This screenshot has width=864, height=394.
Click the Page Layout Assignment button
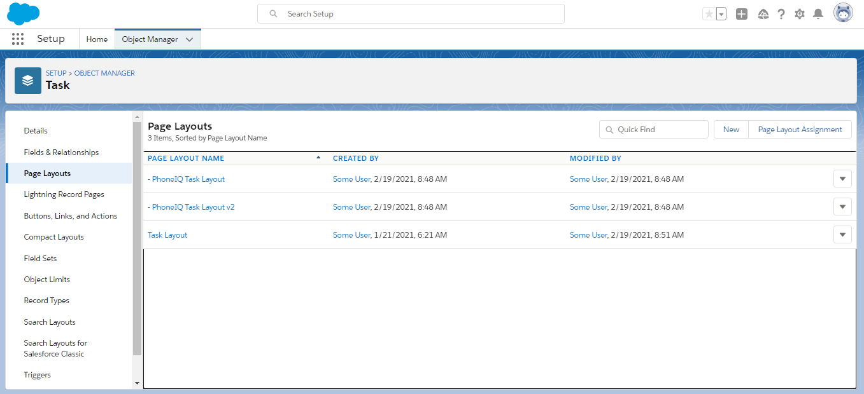800,130
